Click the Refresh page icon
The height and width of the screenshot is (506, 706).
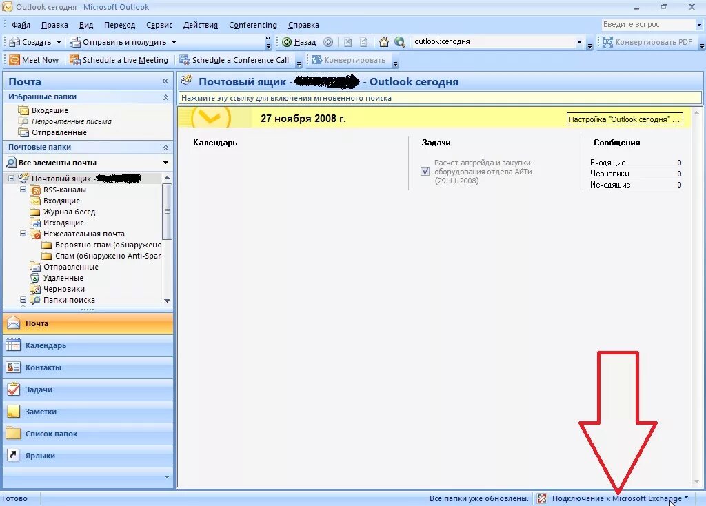[x=364, y=42]
